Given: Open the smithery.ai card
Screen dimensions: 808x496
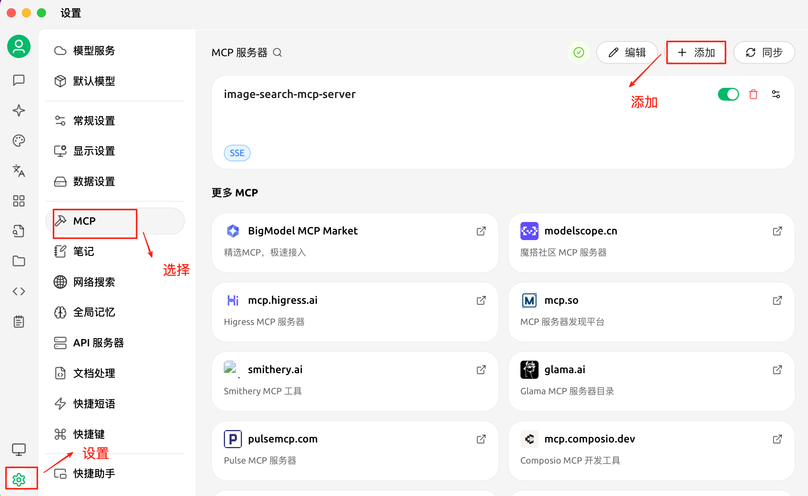Looking at the screenshot, I should click(x=355, y=381).
